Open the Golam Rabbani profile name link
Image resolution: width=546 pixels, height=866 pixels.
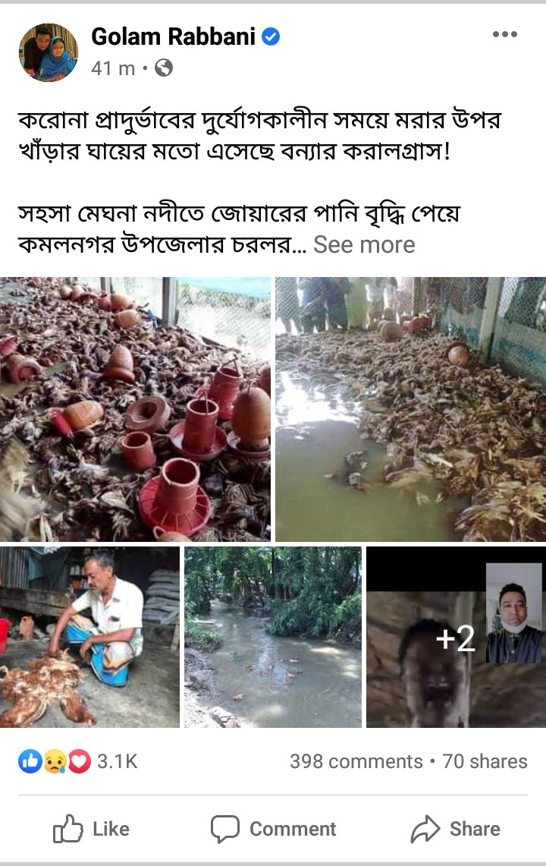coord(173,36)
